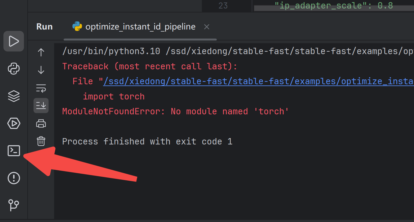Click the Print console output icon
This screenshot has width=414, height=222.
(x=41, y=123)
